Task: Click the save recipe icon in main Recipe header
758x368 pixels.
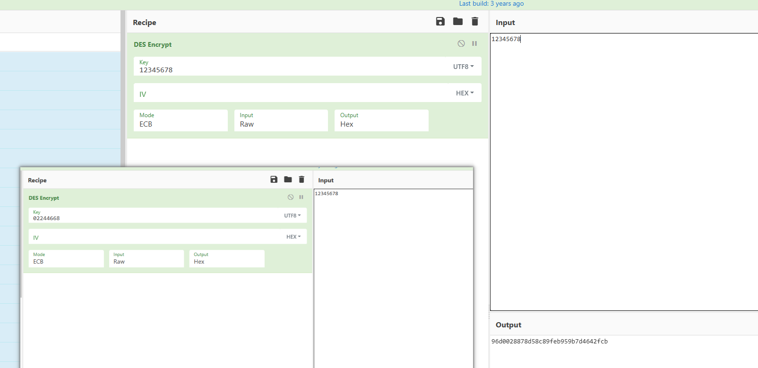Action: point(440,21)
